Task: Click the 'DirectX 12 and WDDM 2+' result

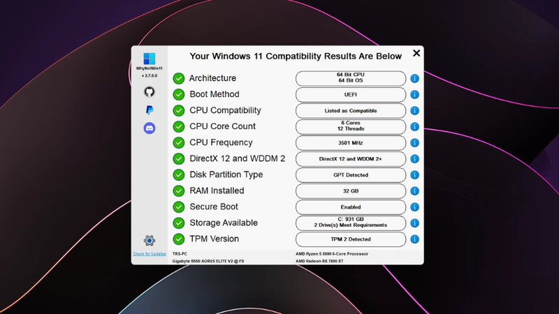Action: click(x=351, y=159)
